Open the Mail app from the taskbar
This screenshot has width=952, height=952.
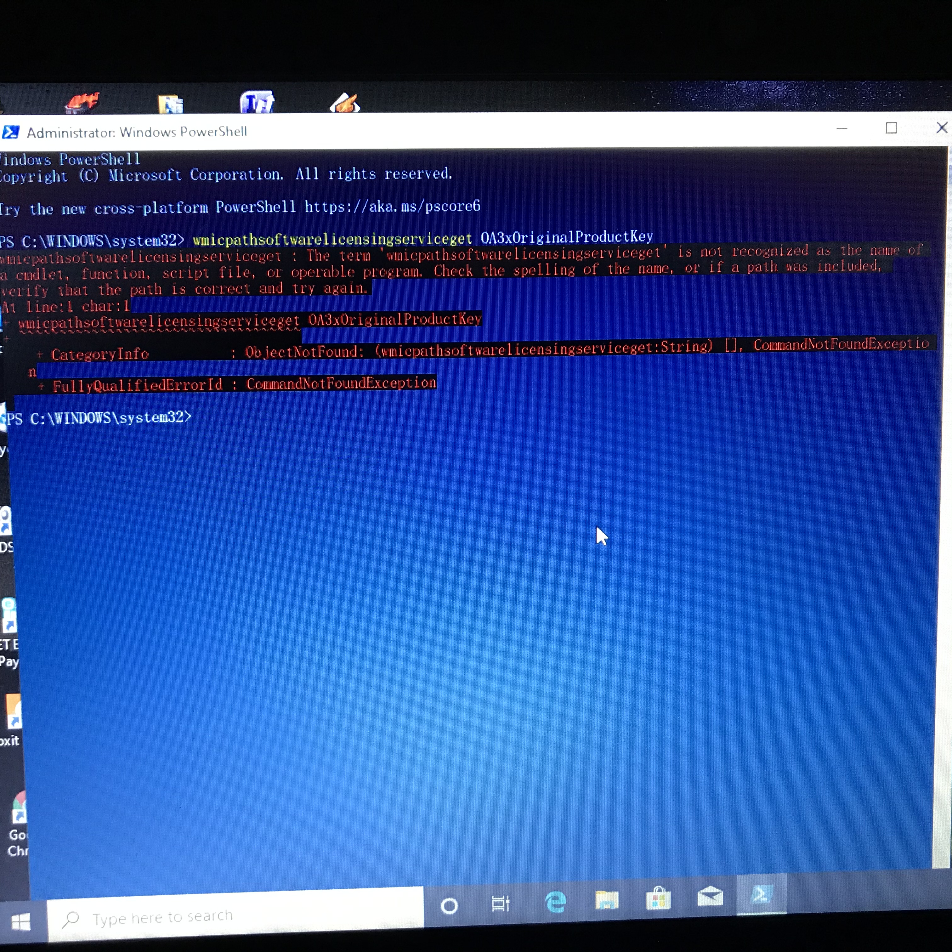(x=710, y=897)
